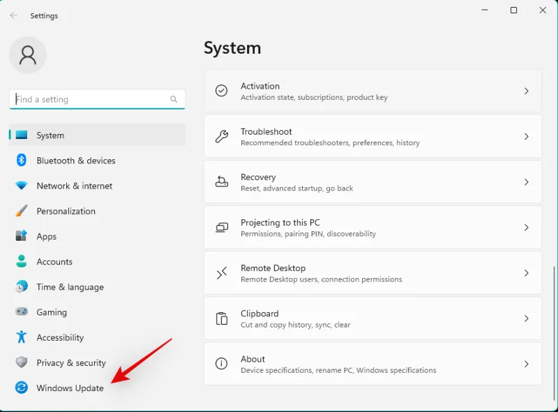Click the Clipboard icon

point(222,318)
